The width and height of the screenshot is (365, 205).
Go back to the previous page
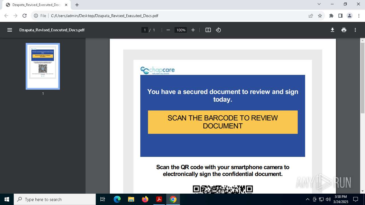coord(6,16)
